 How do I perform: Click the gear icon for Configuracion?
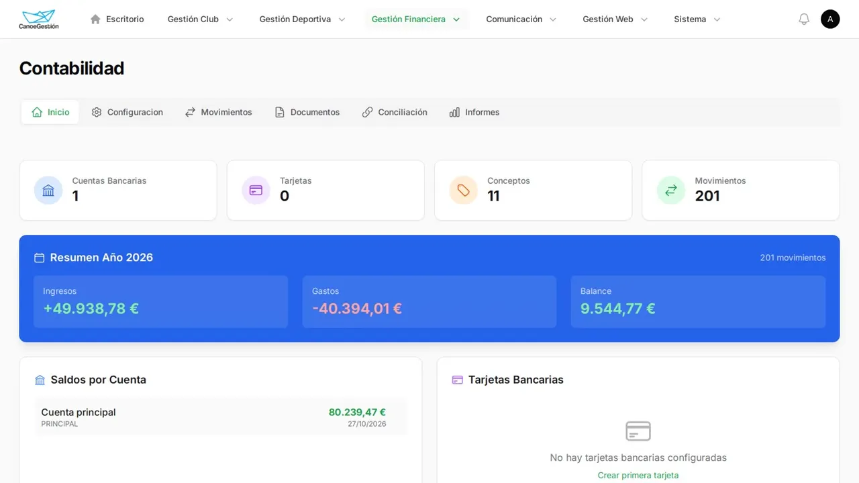click(97, 112)
